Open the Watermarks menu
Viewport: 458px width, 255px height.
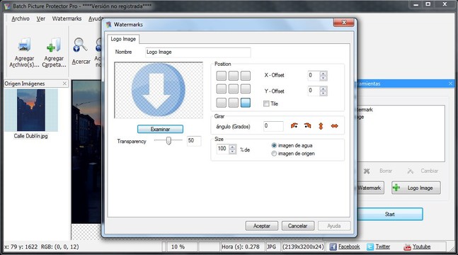67,18
